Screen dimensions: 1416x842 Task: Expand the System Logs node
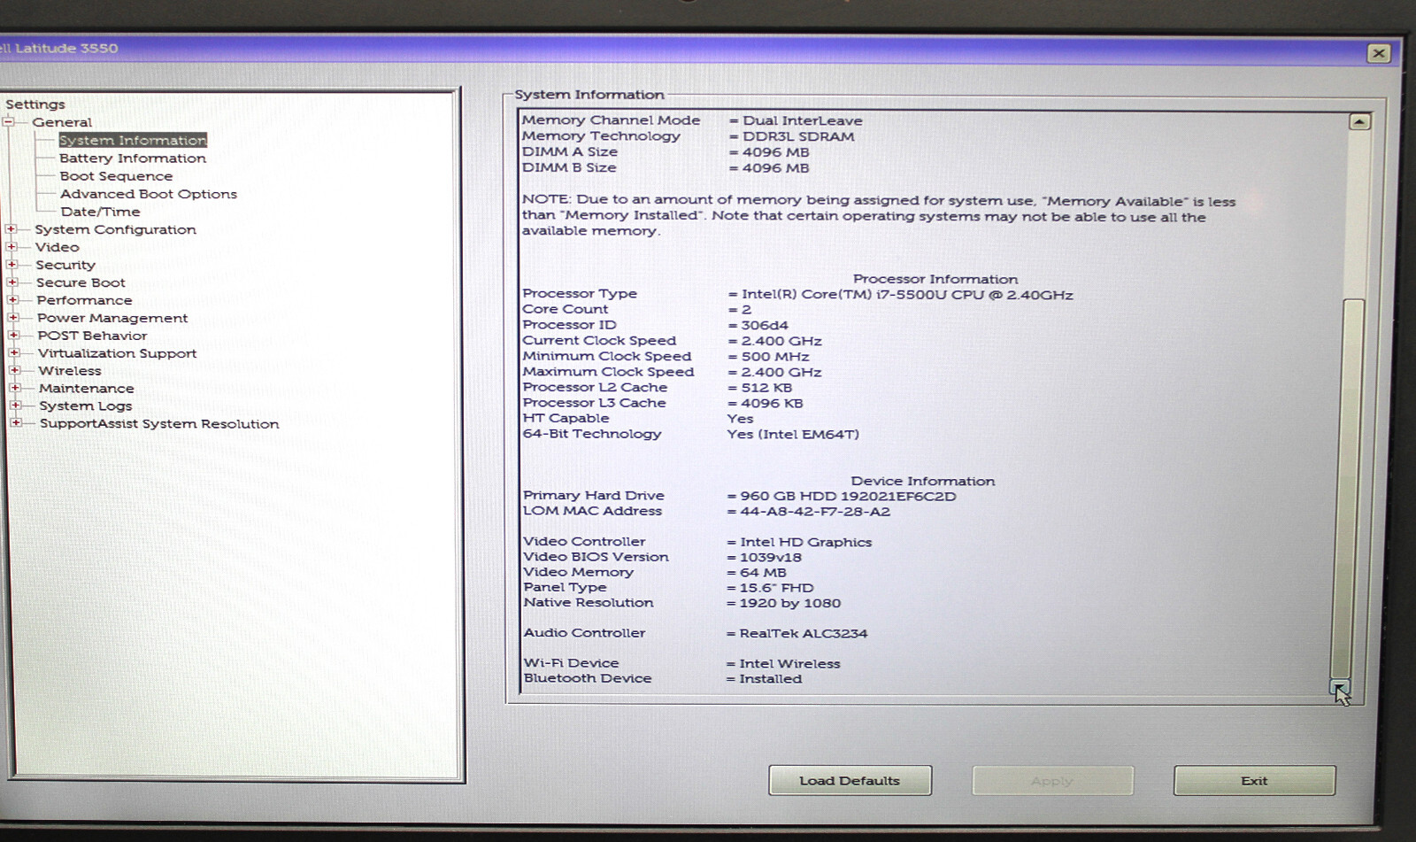pos(15,406)
